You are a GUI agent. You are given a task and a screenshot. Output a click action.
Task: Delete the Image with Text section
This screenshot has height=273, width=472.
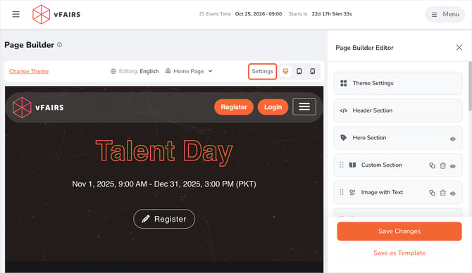[443, 193]
